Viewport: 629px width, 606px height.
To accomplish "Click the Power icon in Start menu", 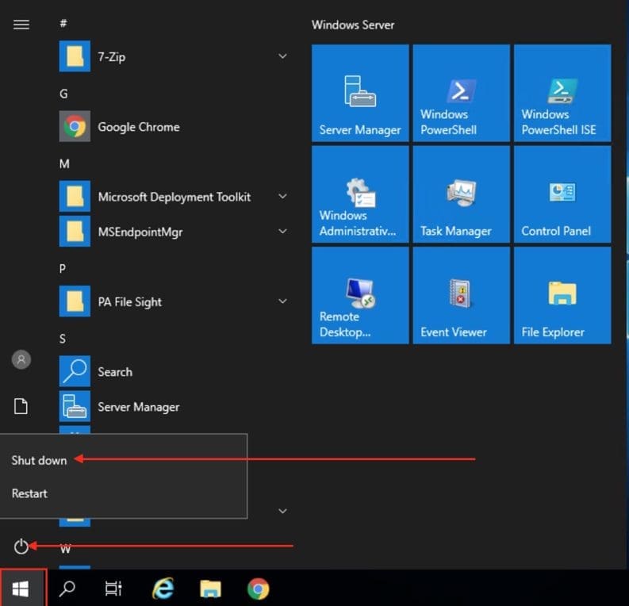I will [21, 546].
